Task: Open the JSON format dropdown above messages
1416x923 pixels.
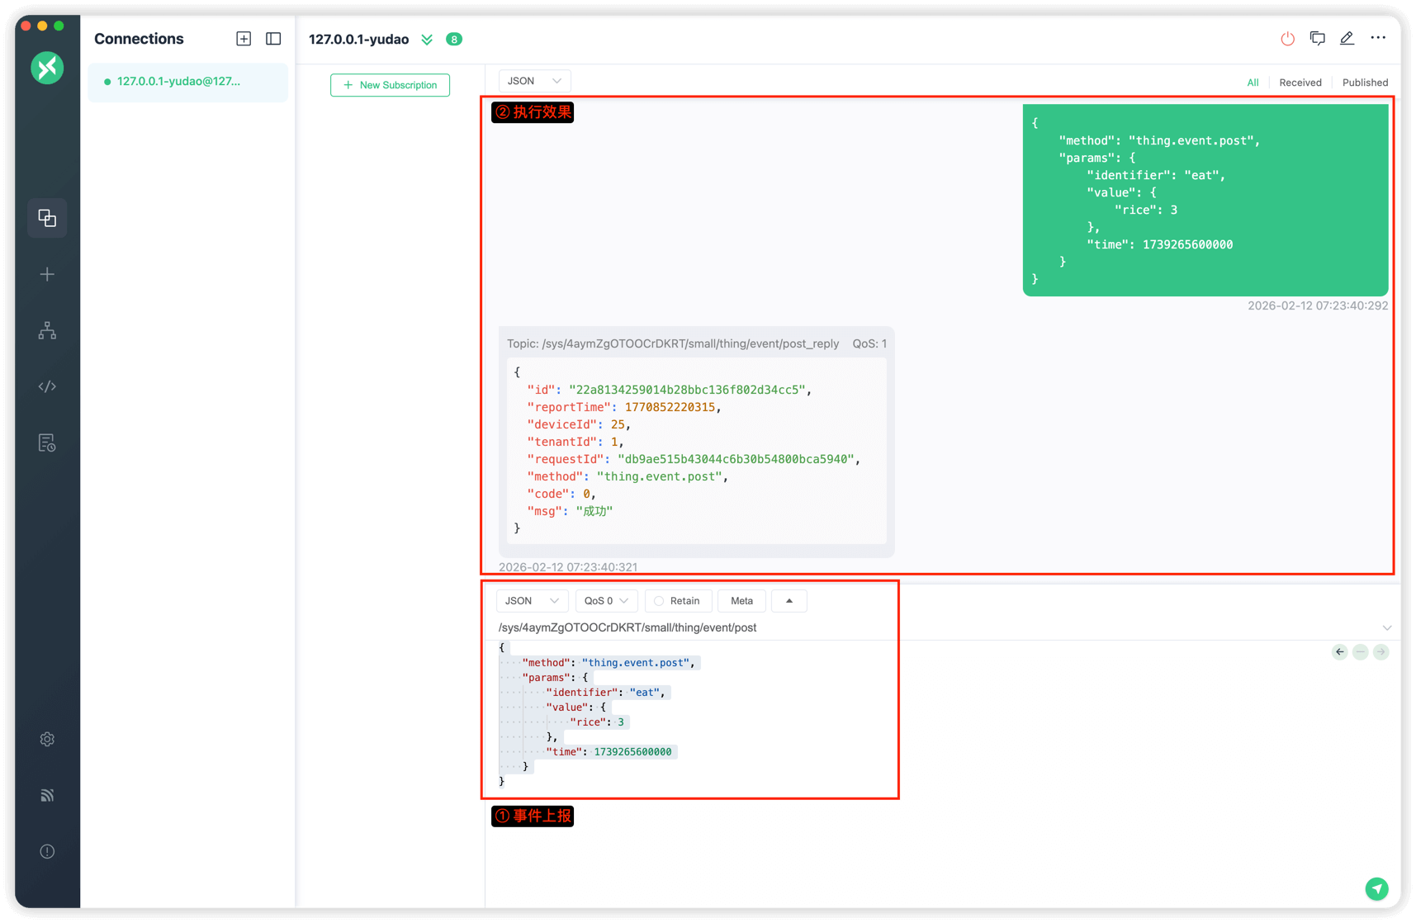Action: 534,81
